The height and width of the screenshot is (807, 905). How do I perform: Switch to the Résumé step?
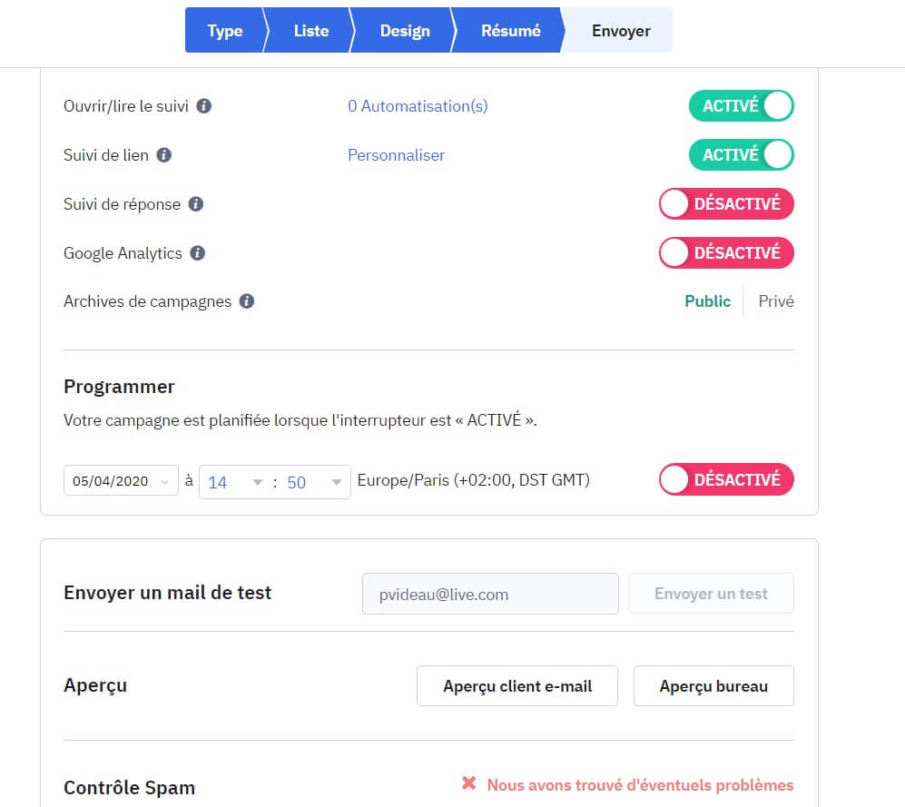pyautogui.click(x=510, y=31)
